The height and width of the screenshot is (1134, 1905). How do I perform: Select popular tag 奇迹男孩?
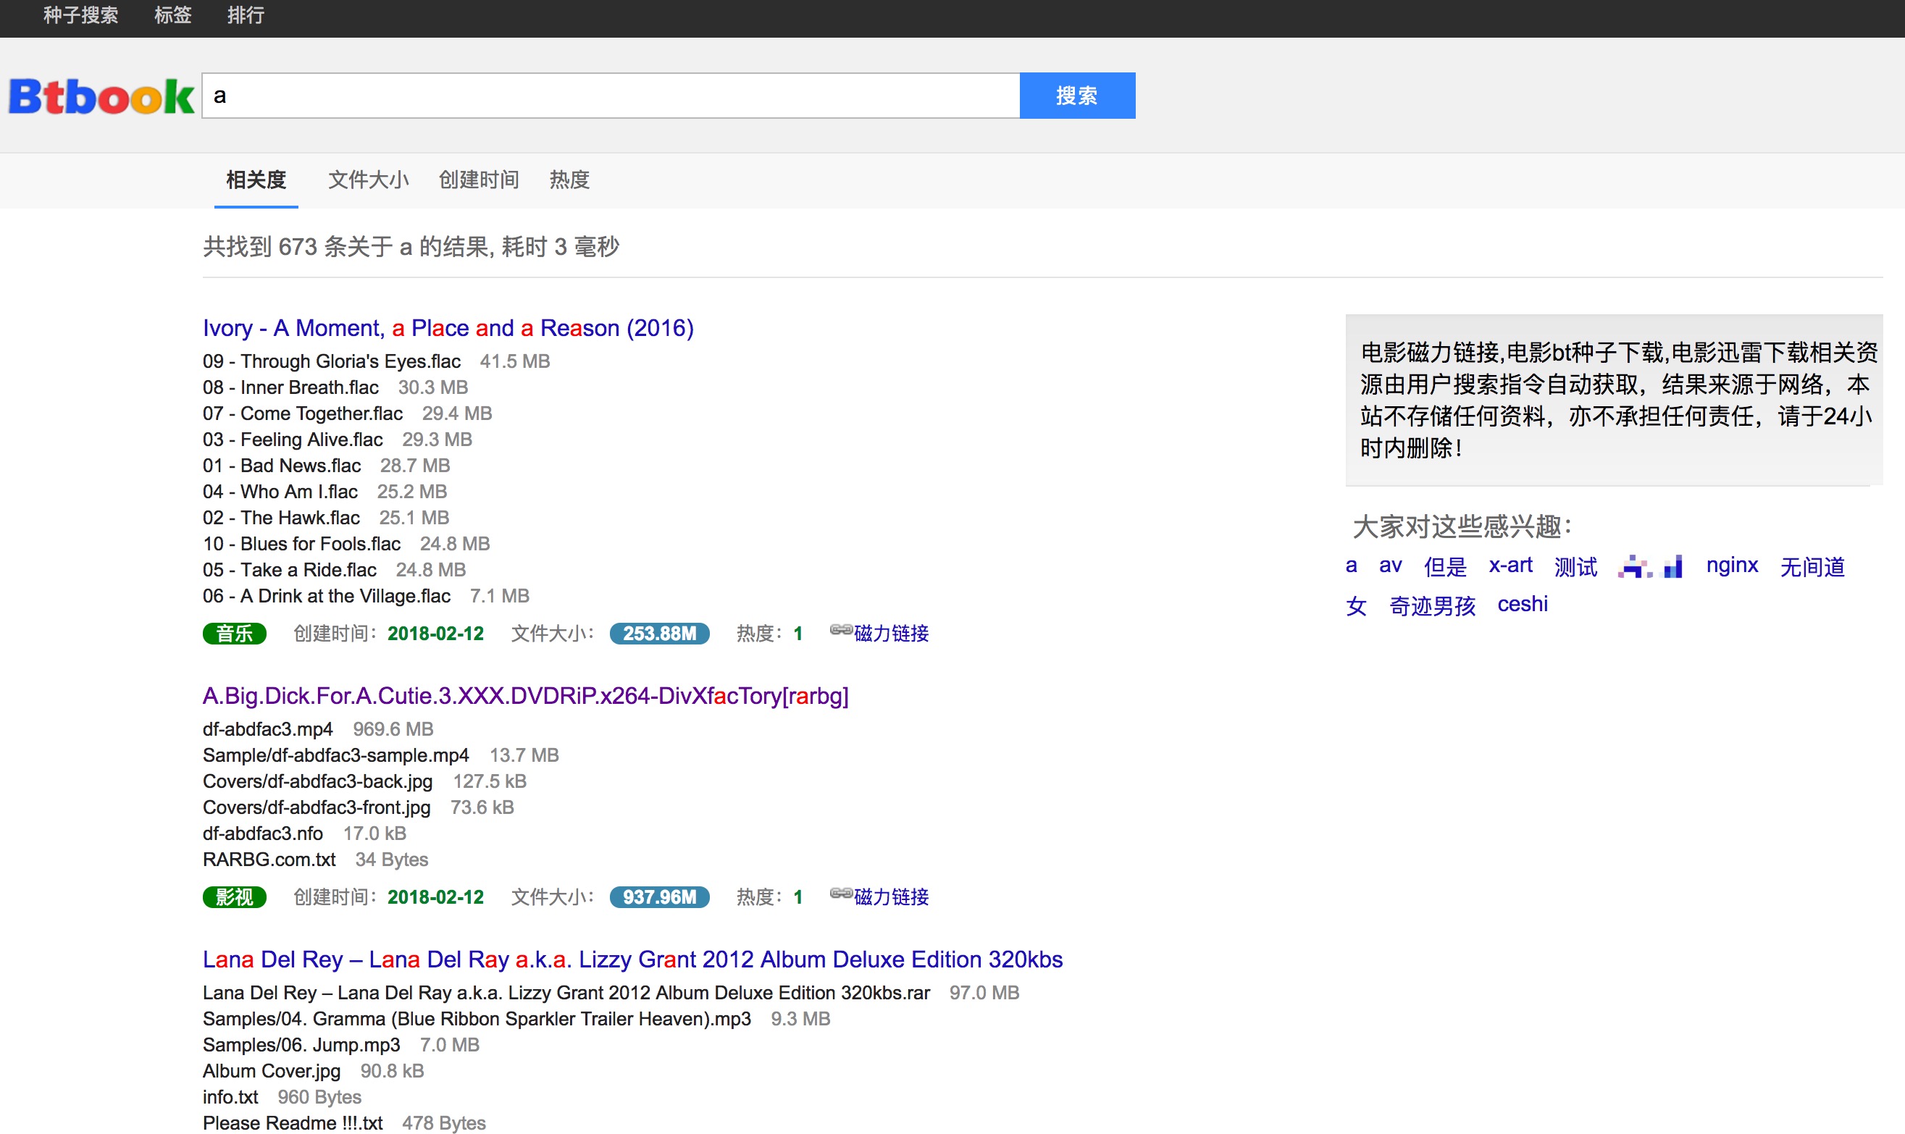(x=1432, y=605)
